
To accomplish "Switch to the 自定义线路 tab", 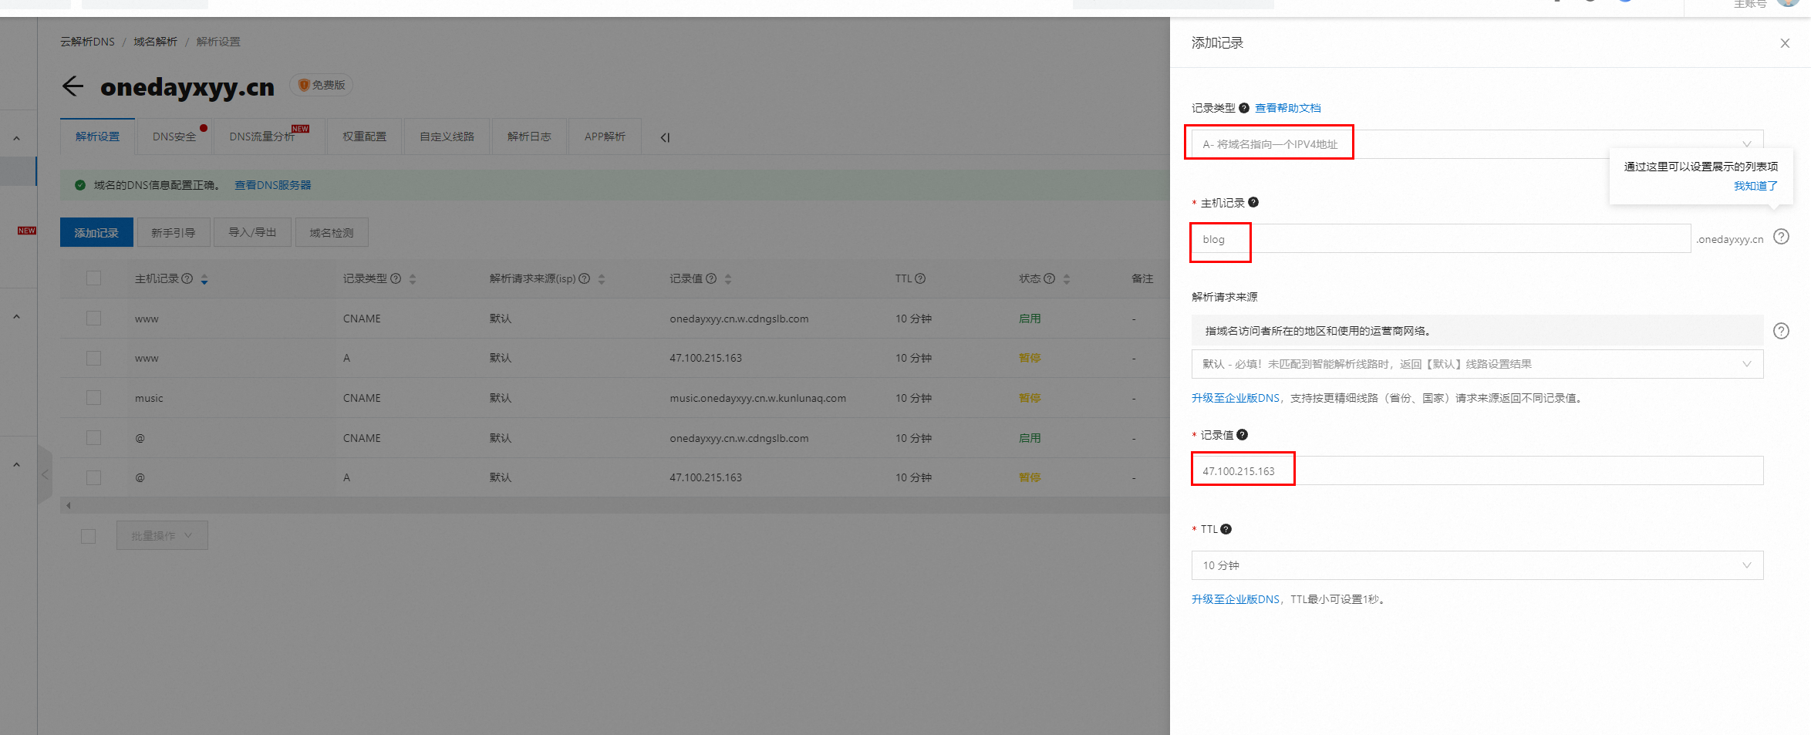I will click(447, 137).
